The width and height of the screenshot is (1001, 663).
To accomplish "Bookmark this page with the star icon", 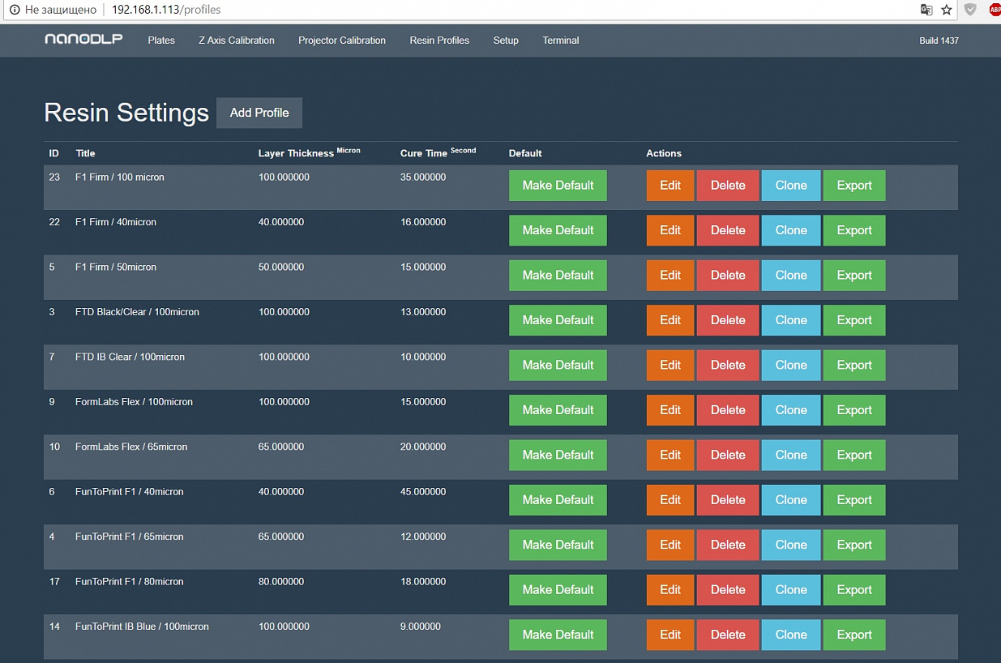I will (x=947, y=10).
